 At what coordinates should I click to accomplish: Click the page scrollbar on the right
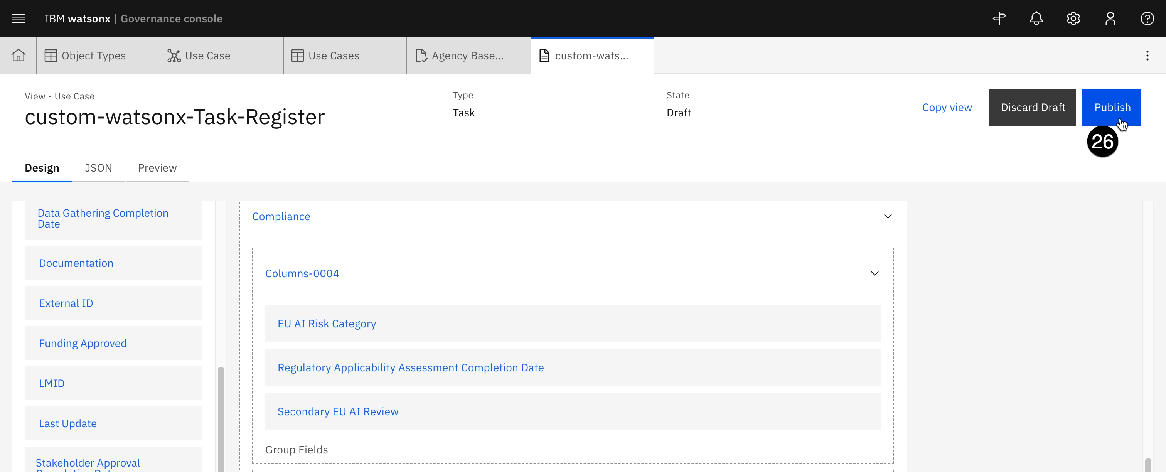(x=1147, y=465)
